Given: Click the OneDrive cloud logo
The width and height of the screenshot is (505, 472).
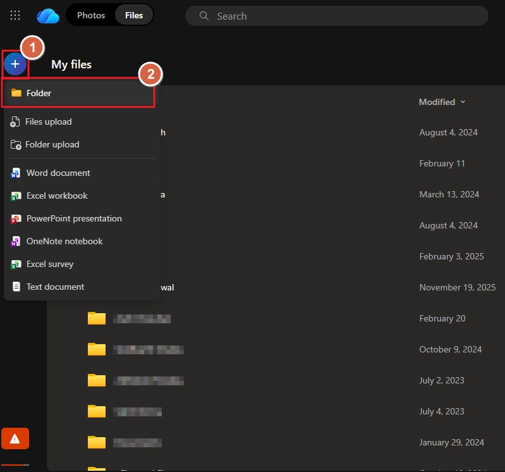Looking at the screenshot, I should point(47,16).
